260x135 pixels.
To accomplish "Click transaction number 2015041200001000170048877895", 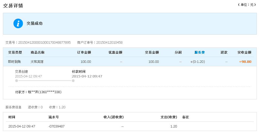I will pos(44,42).
